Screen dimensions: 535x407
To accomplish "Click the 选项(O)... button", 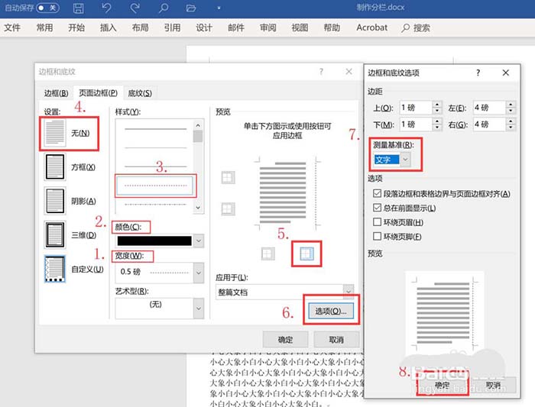I will pyautogui.click(x=331, y=311).
